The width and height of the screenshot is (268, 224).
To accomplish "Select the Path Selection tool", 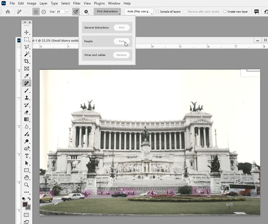I will pos(26,163).
